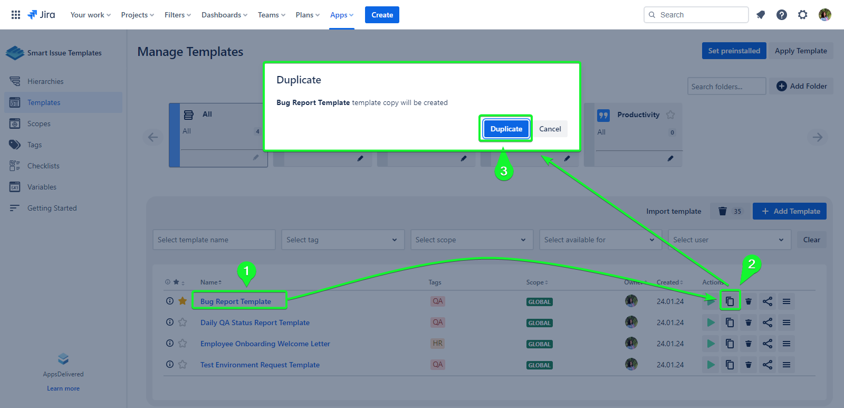Viewport: 844px width, 408px height.
Task: Run the Test Environment Request Template play icon
Action: (x=711, y=365)
